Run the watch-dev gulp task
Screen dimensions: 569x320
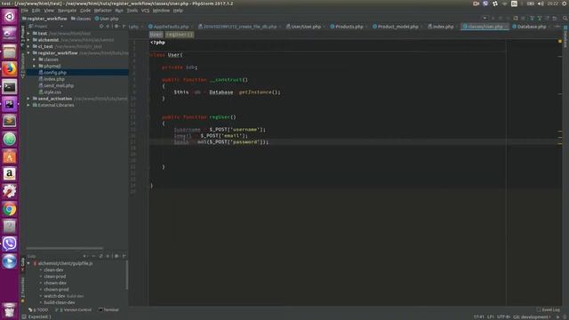[x=54, y=296]
